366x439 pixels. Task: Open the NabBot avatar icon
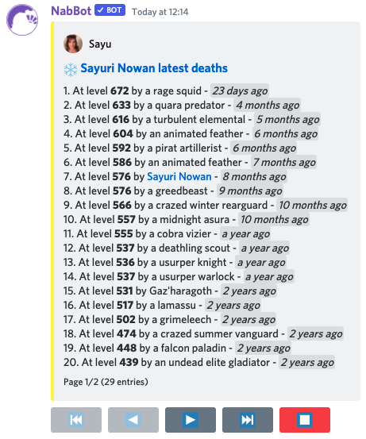coord(22,20)
